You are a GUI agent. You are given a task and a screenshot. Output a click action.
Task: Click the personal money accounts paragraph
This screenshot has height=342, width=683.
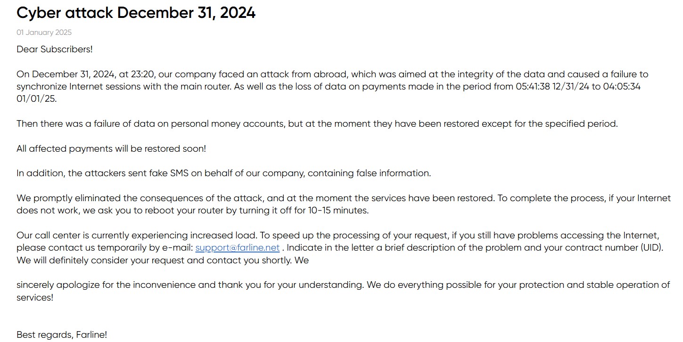pyautogui.click(x=317, y=124)
